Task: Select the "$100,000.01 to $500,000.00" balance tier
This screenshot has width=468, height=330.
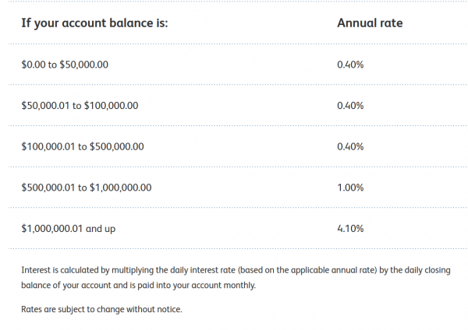Action: coord(83,146)
